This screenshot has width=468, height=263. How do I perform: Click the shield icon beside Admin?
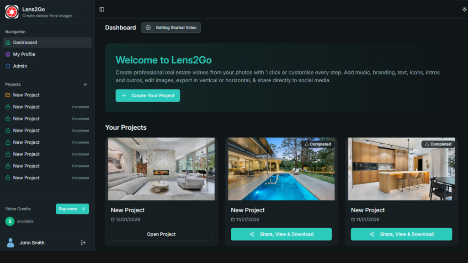(8, 66)
